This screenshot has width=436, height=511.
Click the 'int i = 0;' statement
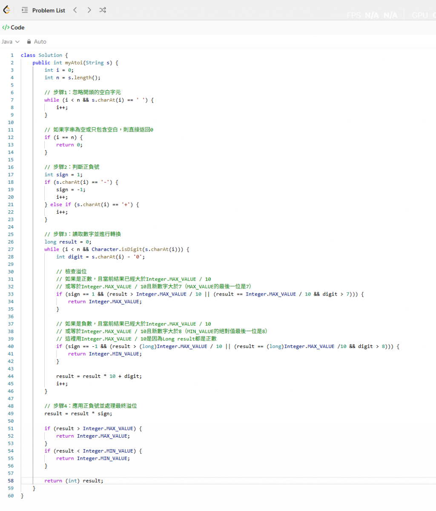(59, 70)
